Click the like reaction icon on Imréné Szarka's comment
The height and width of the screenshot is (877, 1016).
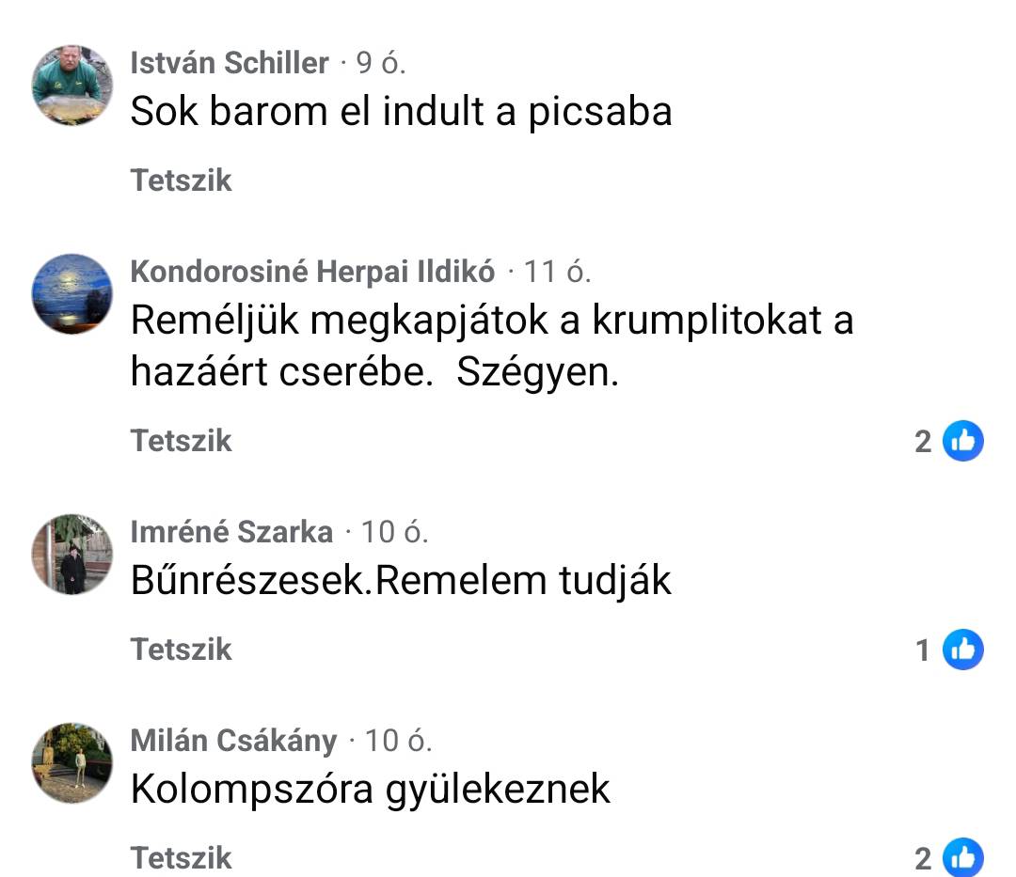pyautogui.click(x=962, y=650)
